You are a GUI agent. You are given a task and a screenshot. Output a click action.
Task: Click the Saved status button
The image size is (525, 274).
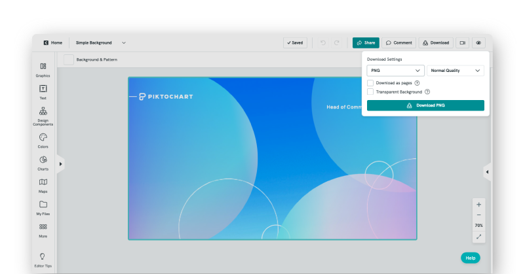(295, 43)
